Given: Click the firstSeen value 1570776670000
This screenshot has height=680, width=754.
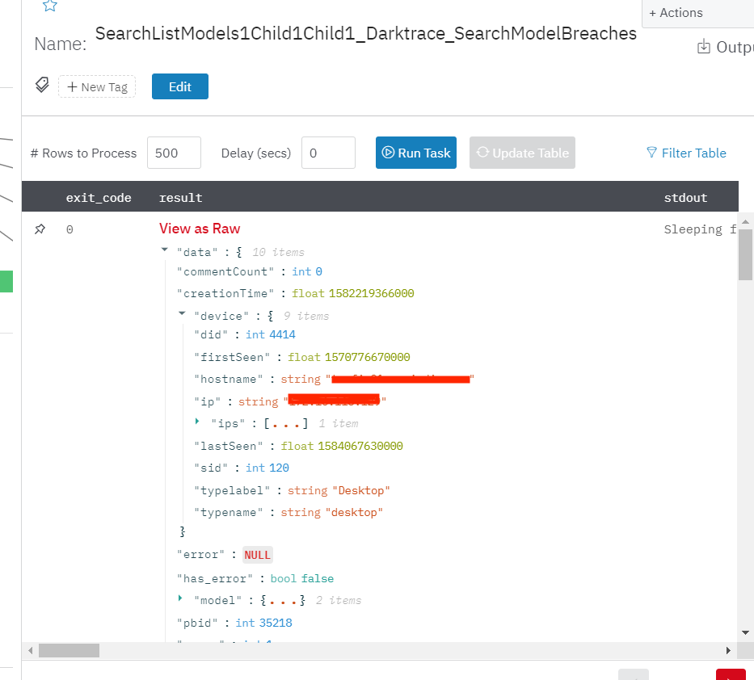Looking at the screenshot, I should click(368, 357).
